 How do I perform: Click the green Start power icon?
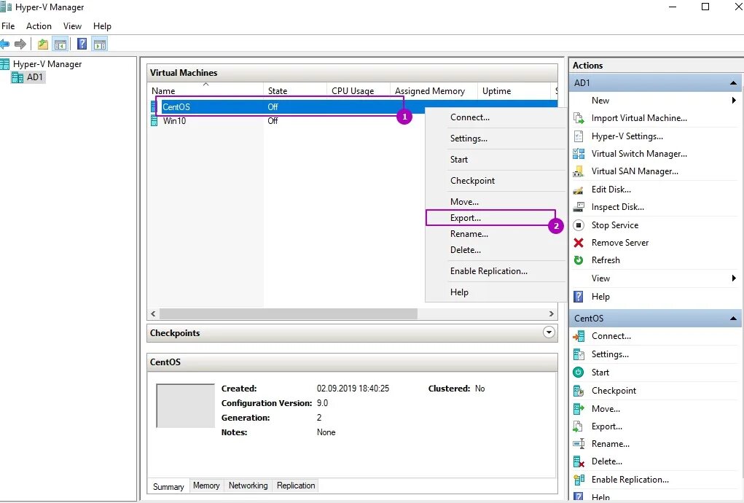tap(579, 373)
